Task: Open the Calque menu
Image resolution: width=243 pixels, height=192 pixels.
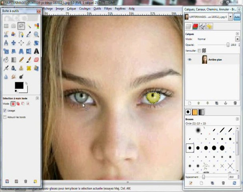Action: [71, 9]
